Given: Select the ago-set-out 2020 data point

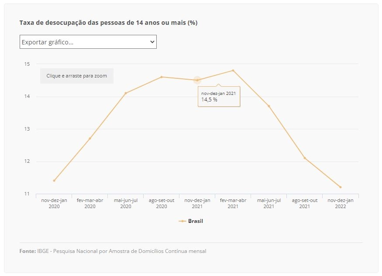Looking at the screenshot, I should (x=162, y=77).
